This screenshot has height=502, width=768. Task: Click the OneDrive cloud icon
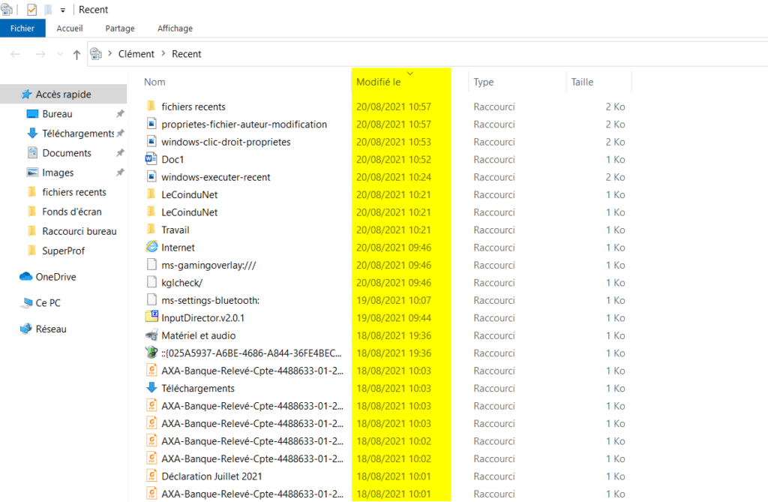pos(26,277)
